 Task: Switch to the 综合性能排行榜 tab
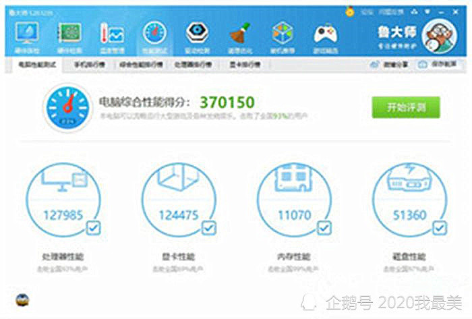(x=141, y=64)
